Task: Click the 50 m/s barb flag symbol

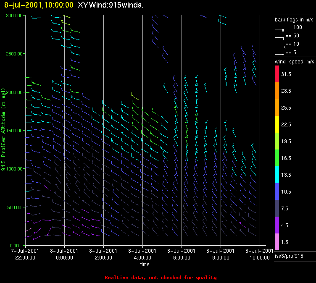Action: pos(280,38)
